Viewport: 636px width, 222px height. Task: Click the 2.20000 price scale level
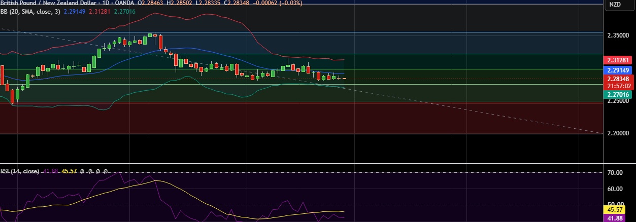(x=618, y=133)
